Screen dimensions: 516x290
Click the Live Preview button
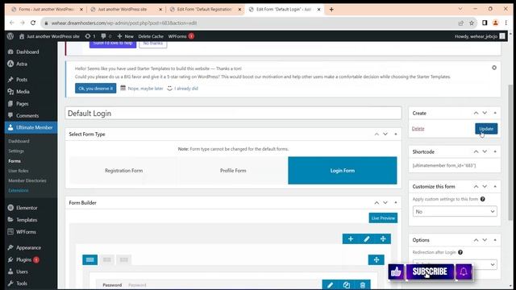[x=383, y=218]
